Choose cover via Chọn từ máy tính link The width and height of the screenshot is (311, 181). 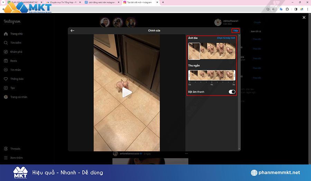[x=226, y=38]
